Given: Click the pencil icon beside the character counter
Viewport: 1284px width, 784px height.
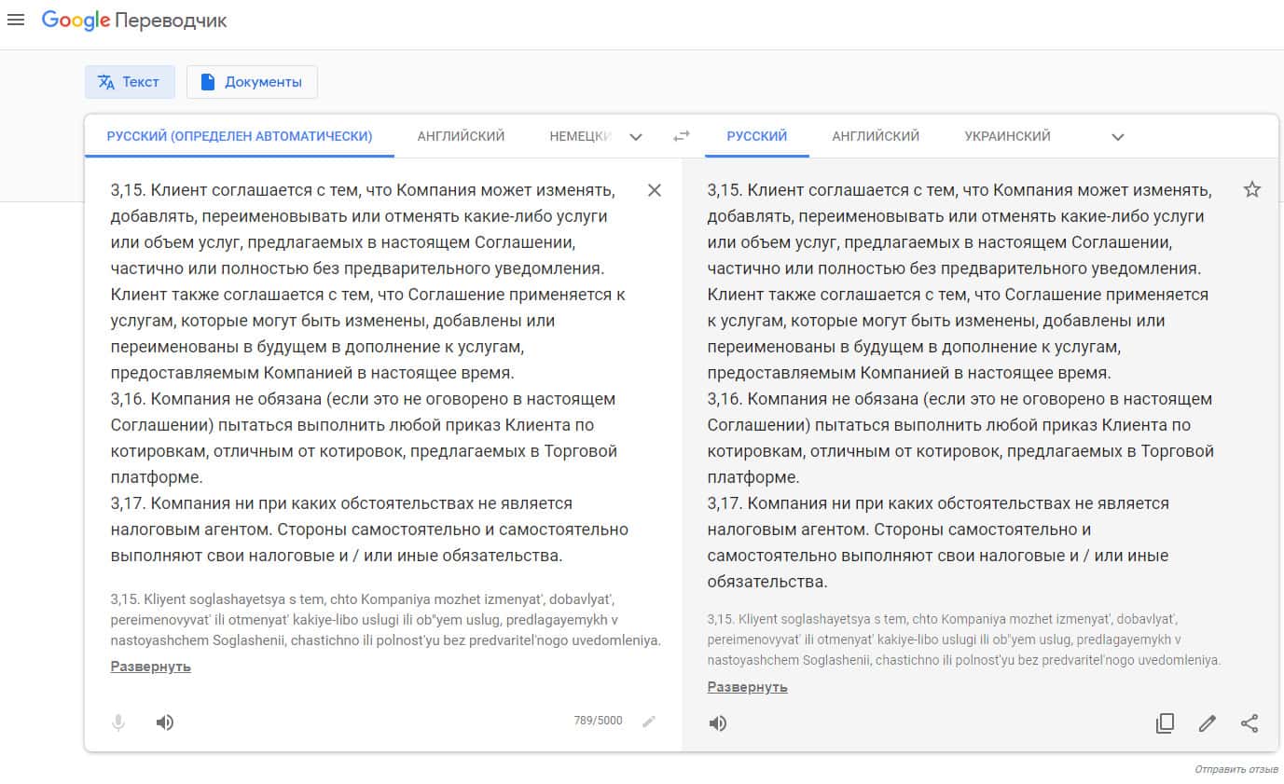Looking at the screenshot, I should tap(649, 721).
